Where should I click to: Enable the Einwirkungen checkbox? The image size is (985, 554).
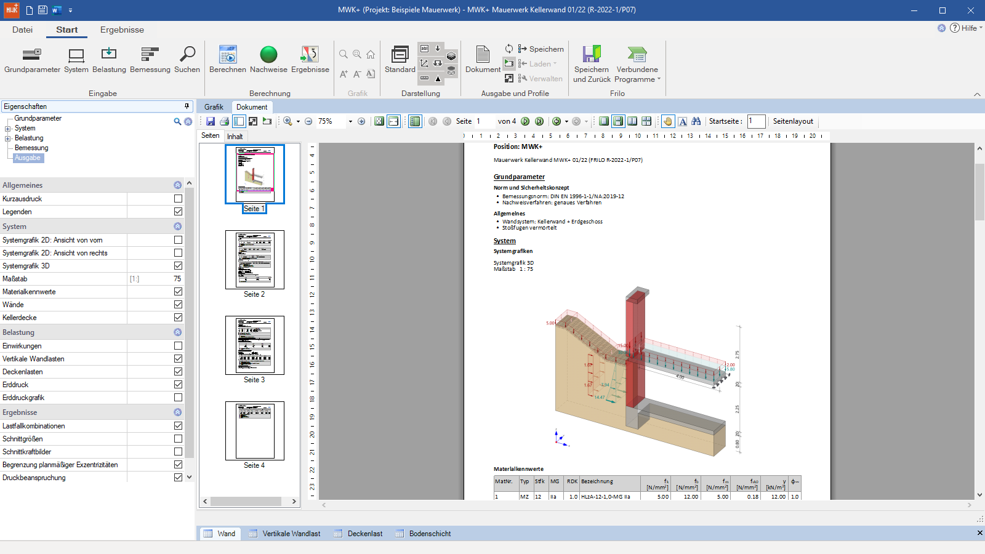click(178, 346)
